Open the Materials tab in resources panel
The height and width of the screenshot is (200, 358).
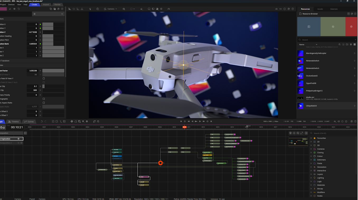(x=334, y=9)
